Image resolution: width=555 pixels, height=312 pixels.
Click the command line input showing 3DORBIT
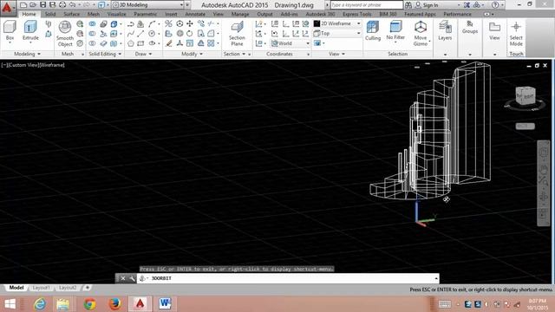(x=287, y=278)
